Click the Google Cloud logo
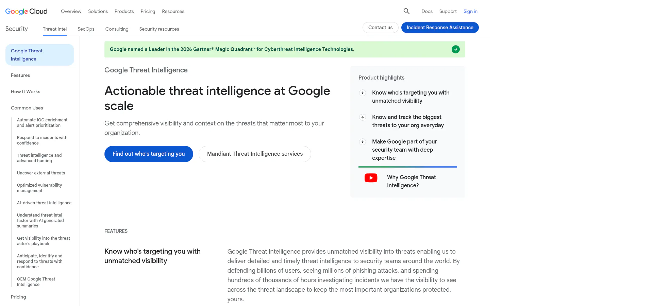Image resolution: width=653 pixels, height=306 pixels. (x=27, y=11)
